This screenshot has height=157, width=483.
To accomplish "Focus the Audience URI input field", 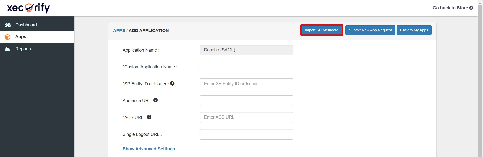I will (247, 101).
